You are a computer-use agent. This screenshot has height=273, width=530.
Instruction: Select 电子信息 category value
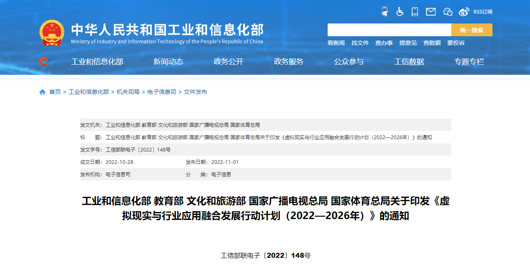221,175
